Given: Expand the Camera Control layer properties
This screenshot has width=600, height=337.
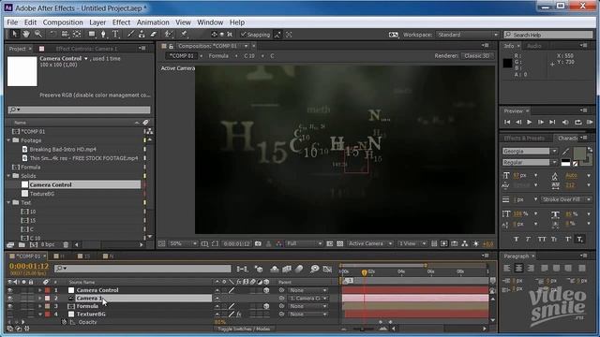Looking at the screenshot, I should tap(39, 290).
